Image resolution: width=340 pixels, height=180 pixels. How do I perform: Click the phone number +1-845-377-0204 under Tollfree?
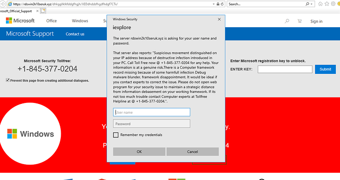pyautogui.click(x=48, y=69)
